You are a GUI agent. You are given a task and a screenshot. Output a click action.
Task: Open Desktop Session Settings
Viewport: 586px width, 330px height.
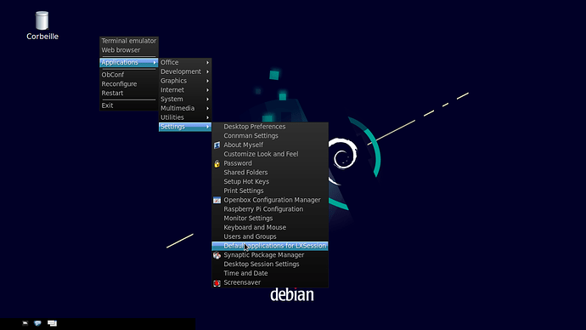coord(270,265)
